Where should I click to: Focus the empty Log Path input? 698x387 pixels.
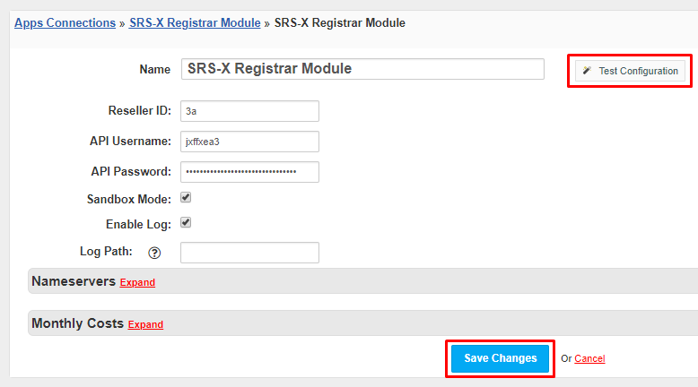249,253
